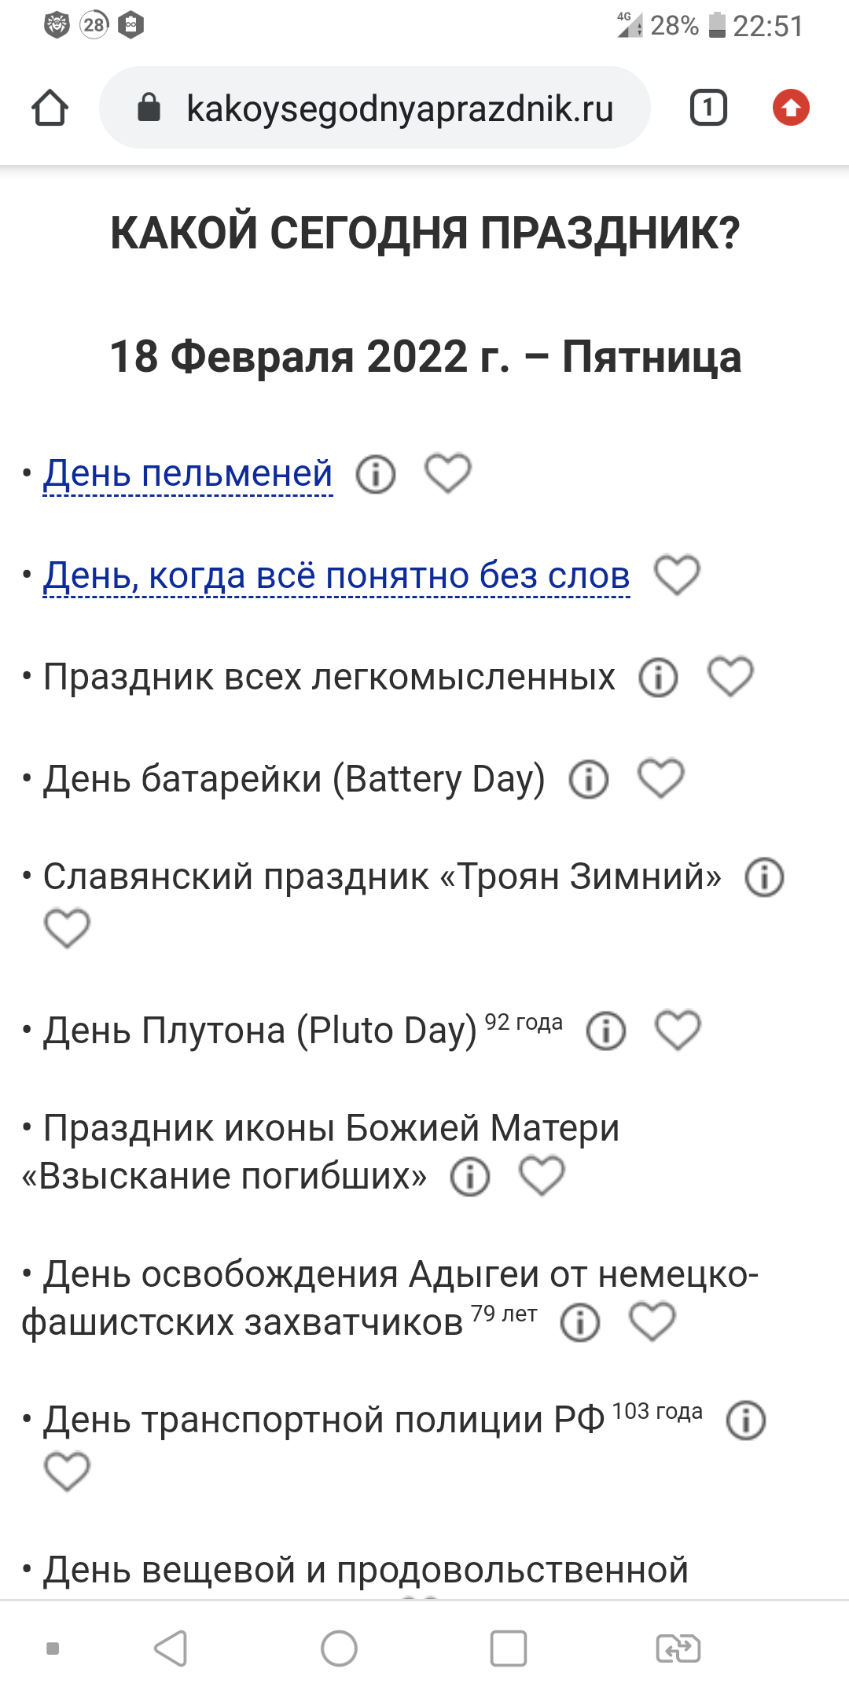Image resolution: width=849 pixels, height=1698 pixels.
Task: Show info for Праздник всех легкомысленных
Action: click(x=658, y=677)
